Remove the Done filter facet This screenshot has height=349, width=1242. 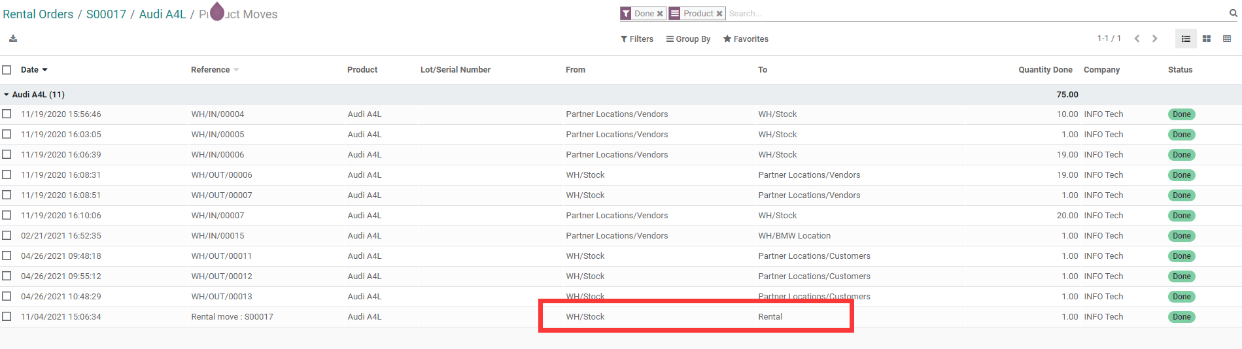660,14
